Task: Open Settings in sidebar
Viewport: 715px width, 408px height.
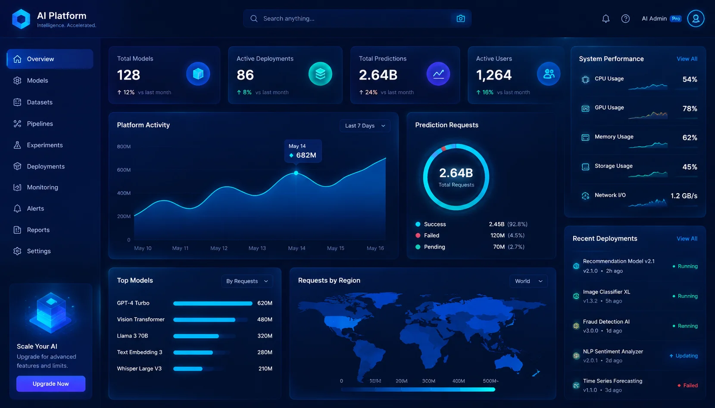Action: pyautogui.click(x=50, y=251)
